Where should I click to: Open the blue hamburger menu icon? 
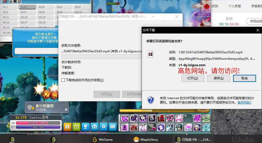113,127
